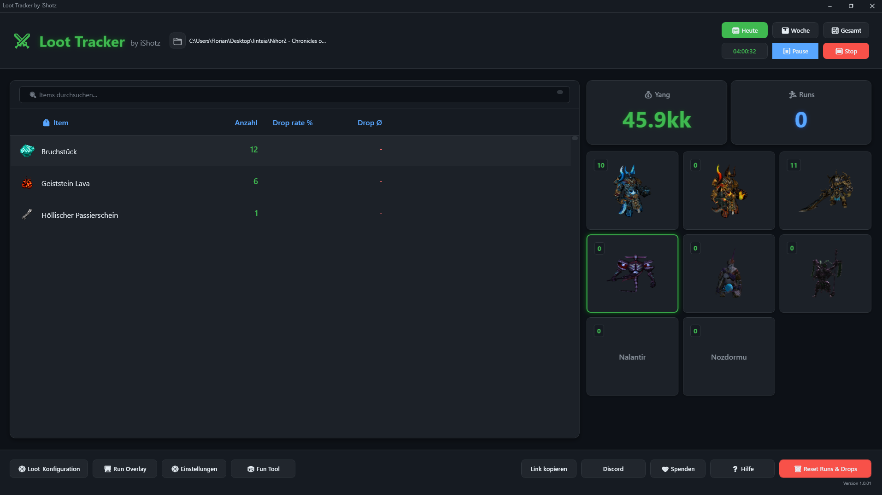Viewport: 882px width, 495px height.
Task: Sort by Drop rate % column
Action: [x=292, y=122]
